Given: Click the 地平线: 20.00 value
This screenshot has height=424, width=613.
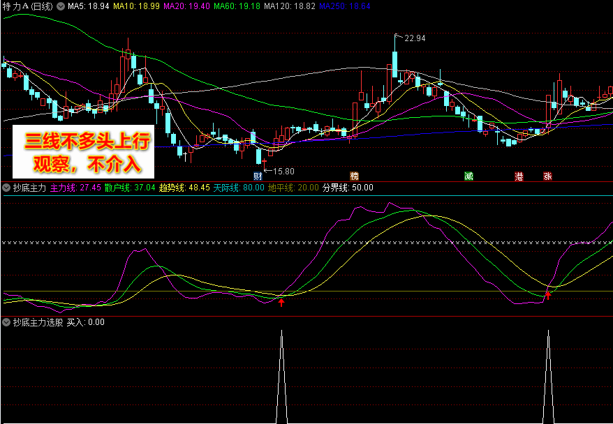Looking at the screenshot, I should pyautogui.click(x=294, y=188).
